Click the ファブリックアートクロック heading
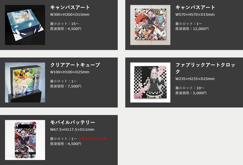 [x=205, y=68]
